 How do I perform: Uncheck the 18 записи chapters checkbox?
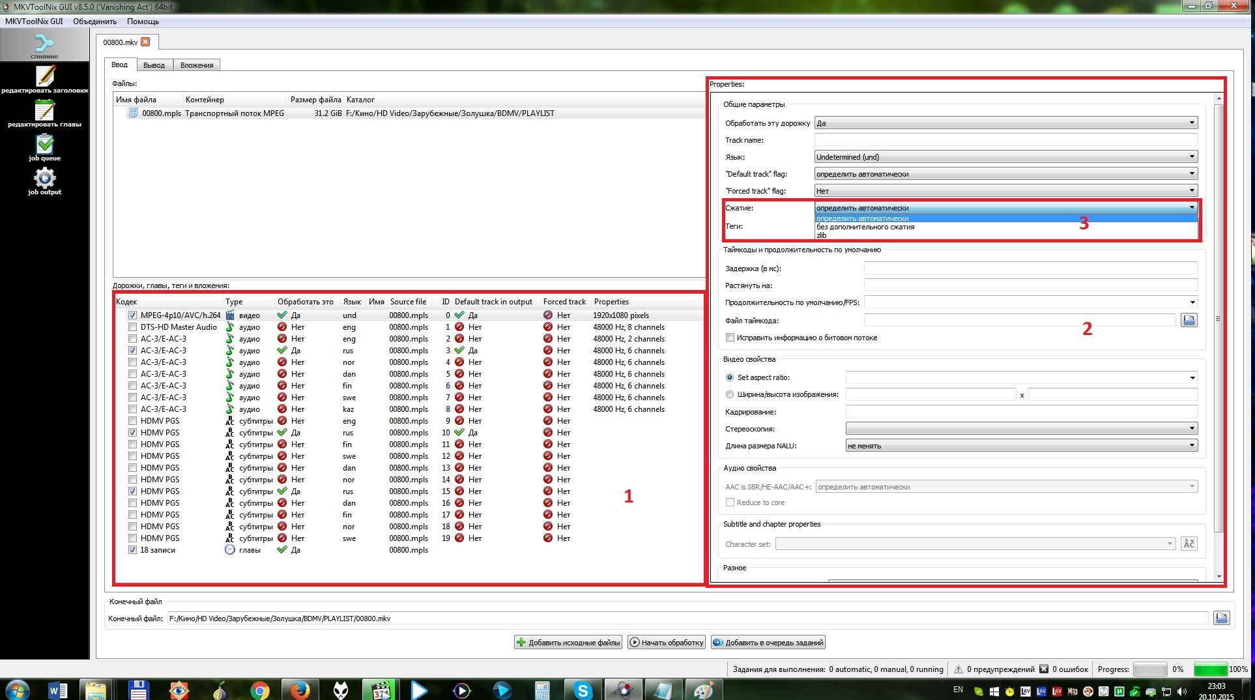tap(133, 550)
